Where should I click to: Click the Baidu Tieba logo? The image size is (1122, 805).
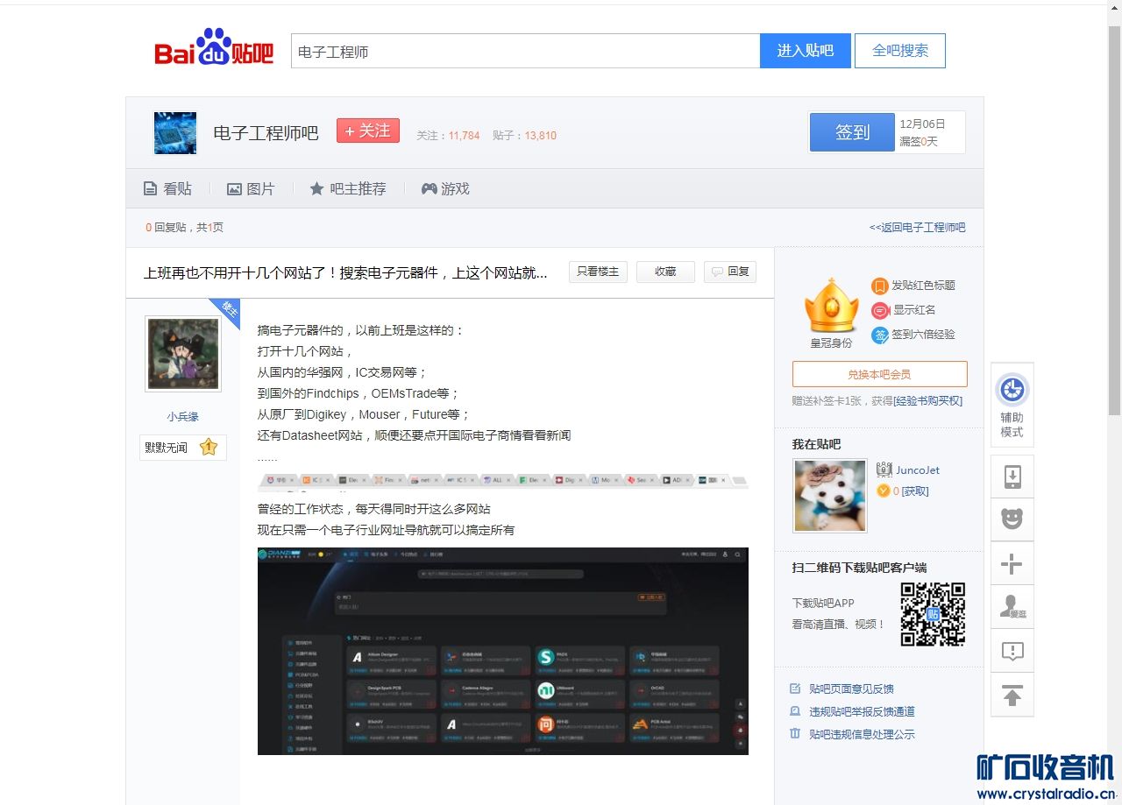[214, 47]
